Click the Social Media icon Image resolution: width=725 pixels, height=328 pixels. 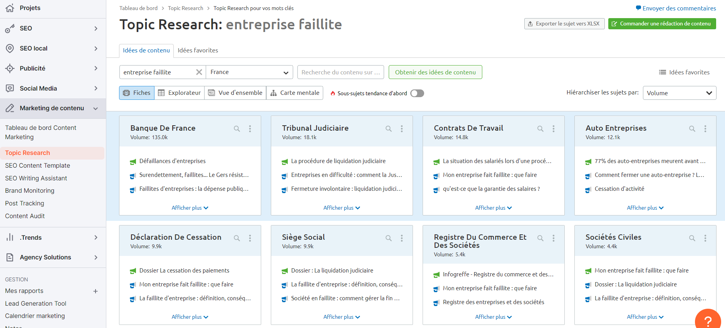pos(10,88)
